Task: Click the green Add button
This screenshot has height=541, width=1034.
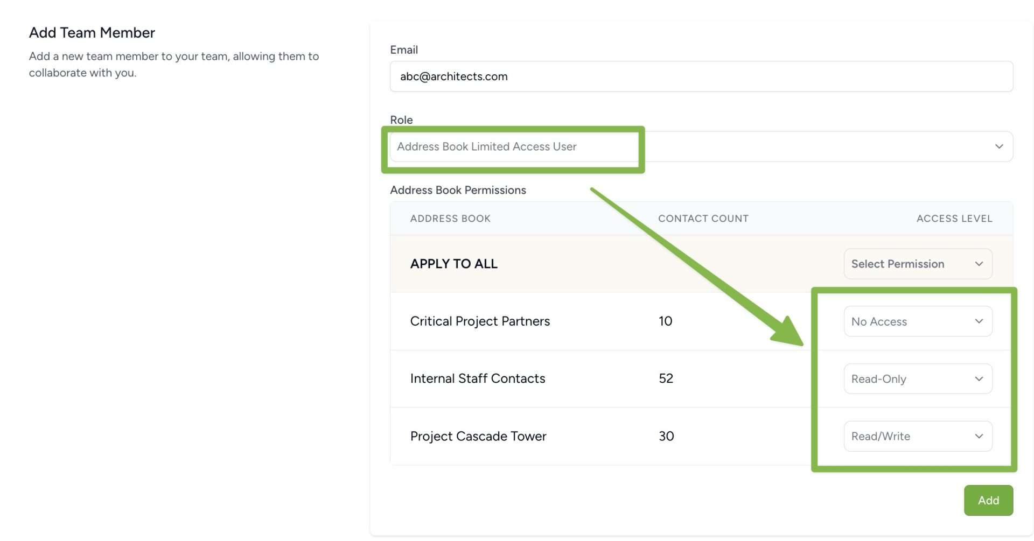Action: (x=988, y=501)
